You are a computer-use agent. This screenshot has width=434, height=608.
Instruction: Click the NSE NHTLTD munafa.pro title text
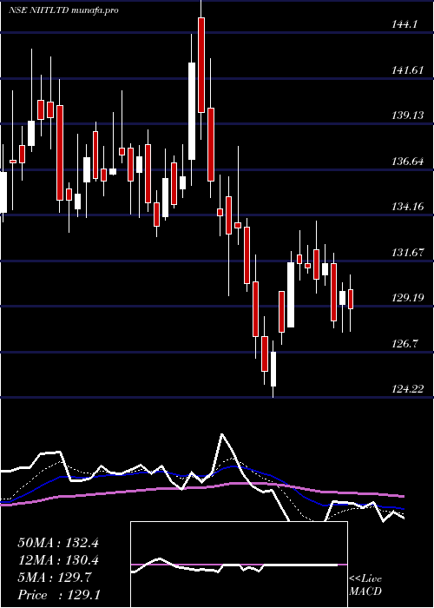tap(63, 10)
